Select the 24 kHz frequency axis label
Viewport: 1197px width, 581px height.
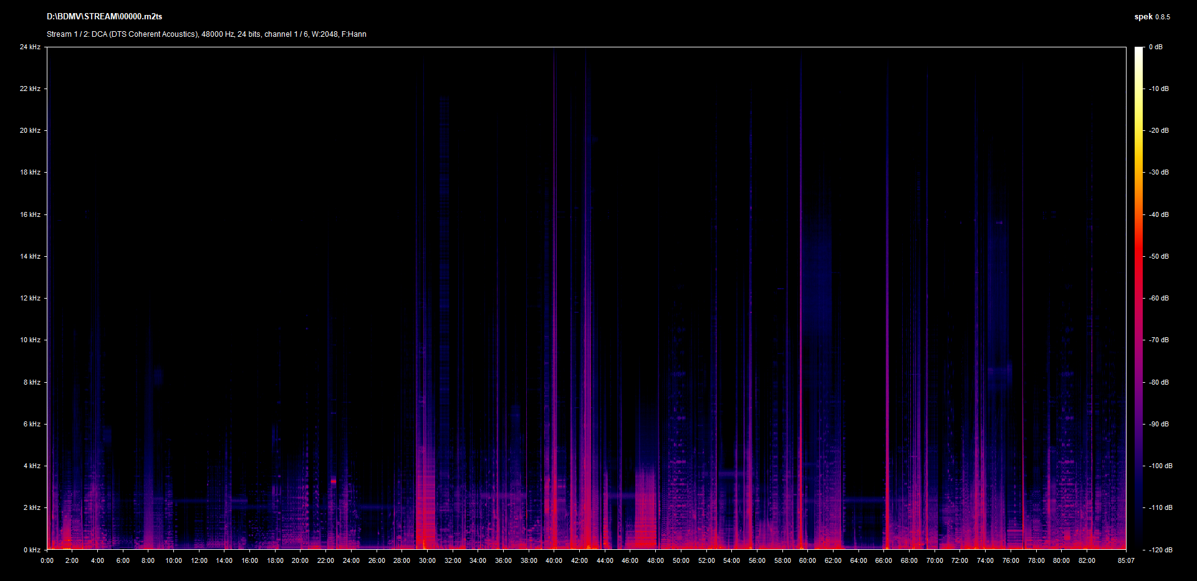[x=30, y=47]
